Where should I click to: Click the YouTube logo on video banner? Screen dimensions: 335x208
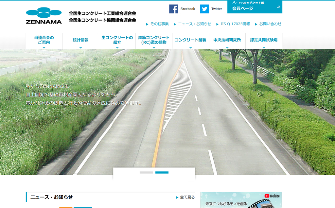(272, 196)
